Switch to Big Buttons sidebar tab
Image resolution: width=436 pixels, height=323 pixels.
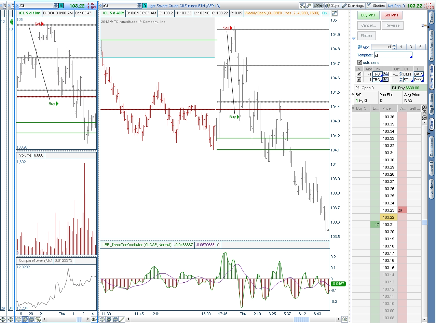click(x=432, y=104)
